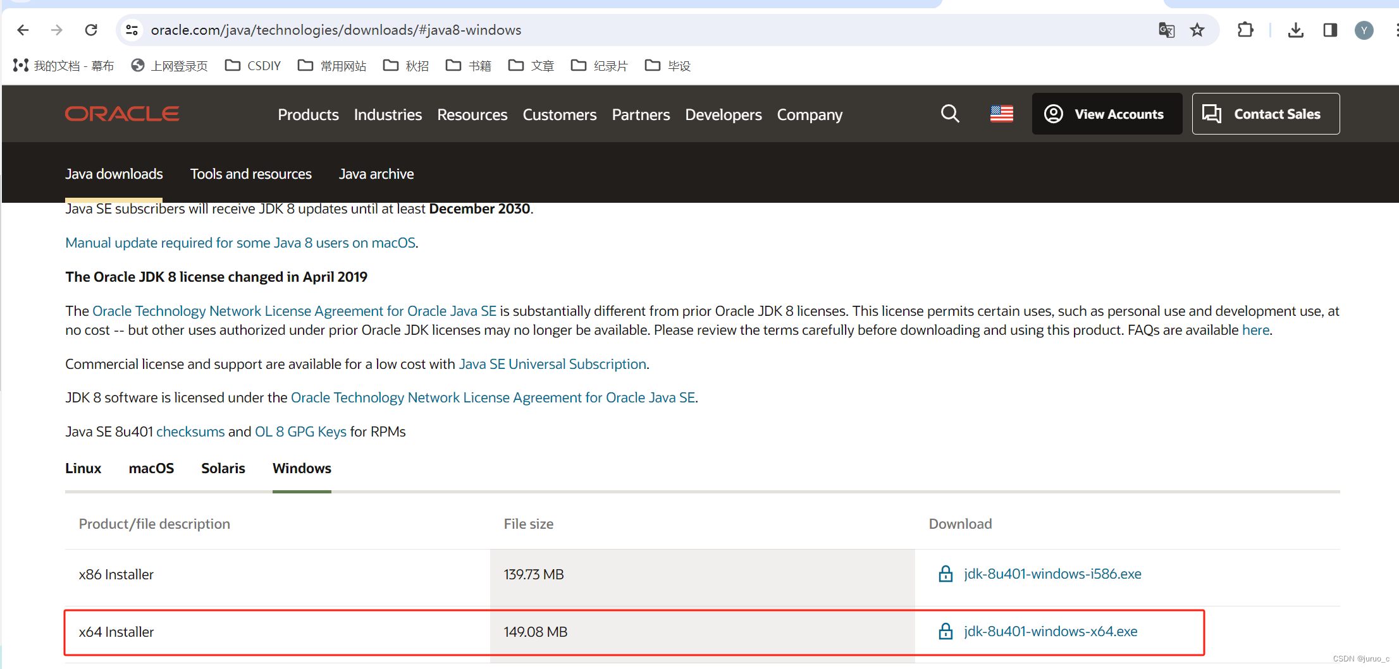The width and height of the screenshot is (1399, 669).
Task: Open license agreement link after 'JDK 8 software is licensed'
Action: (x=493, y=397)
